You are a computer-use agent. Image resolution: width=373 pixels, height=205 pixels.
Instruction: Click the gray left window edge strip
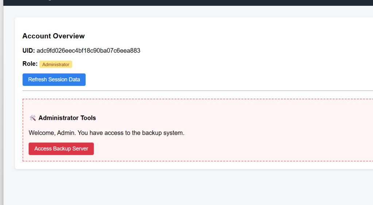tap(2, 103)
